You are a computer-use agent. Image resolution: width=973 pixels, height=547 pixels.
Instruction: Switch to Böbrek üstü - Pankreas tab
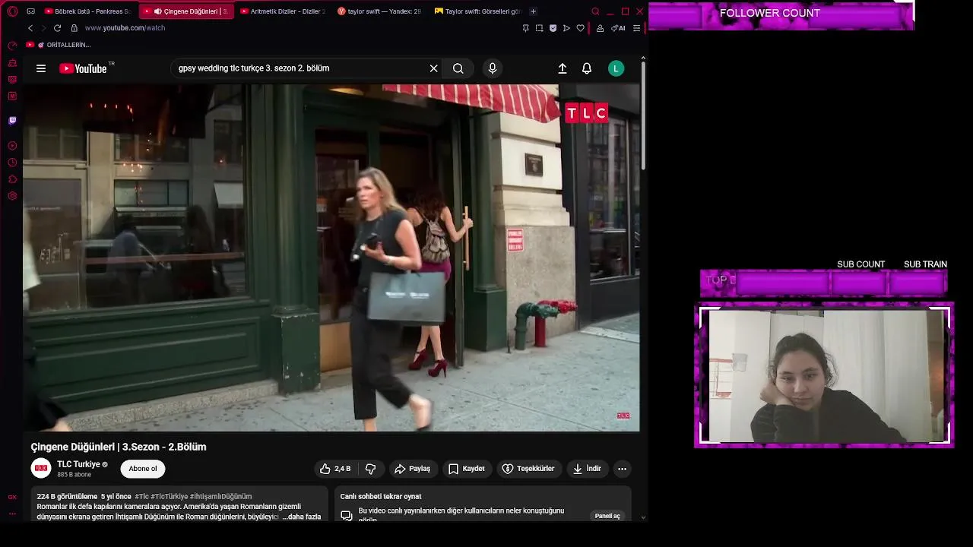87,11
